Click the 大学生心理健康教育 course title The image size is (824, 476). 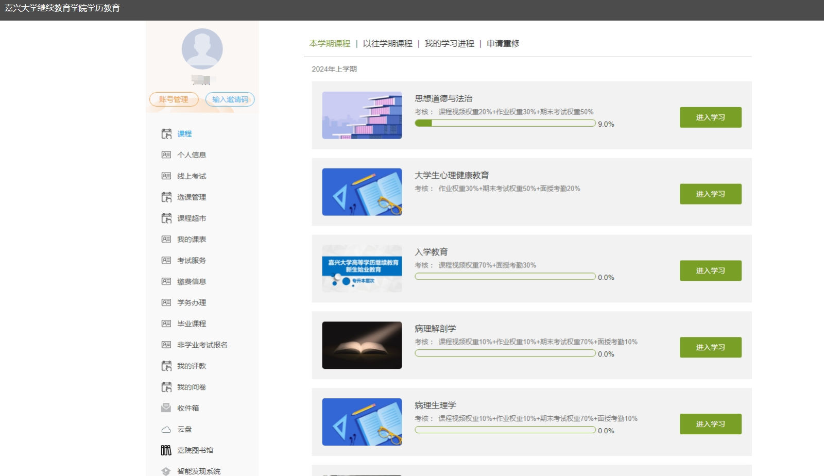[452, 176]
